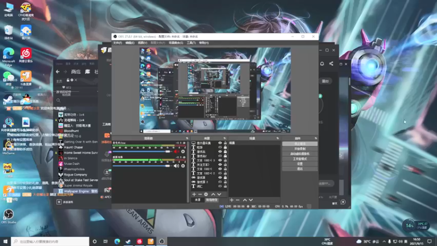Switch to 转场特效 tab below sources
This screenshot has width=437, height=246.
click(211, 200)
